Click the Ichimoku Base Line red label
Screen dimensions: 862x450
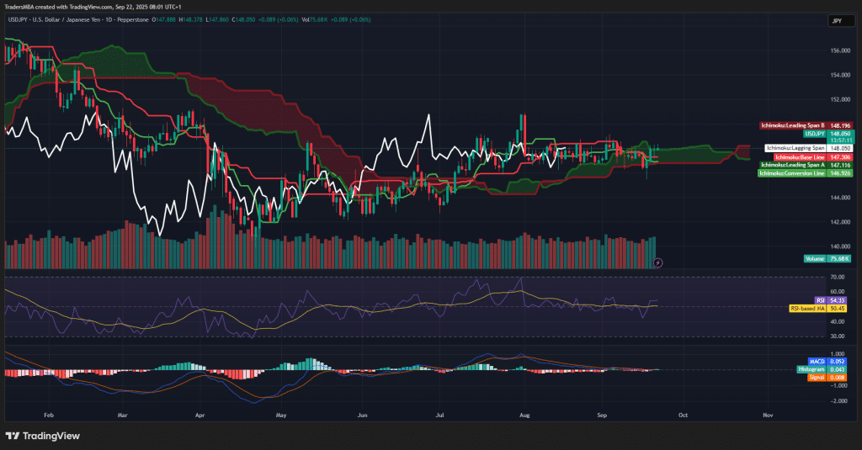click(793, 157)
